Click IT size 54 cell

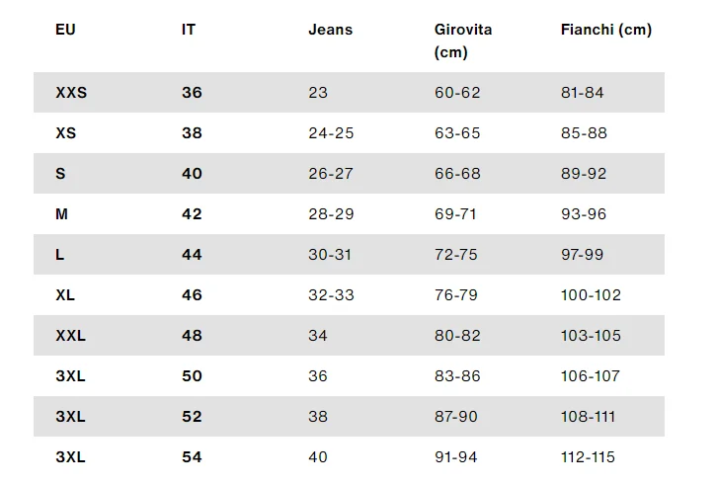click(x=192, y=457)
